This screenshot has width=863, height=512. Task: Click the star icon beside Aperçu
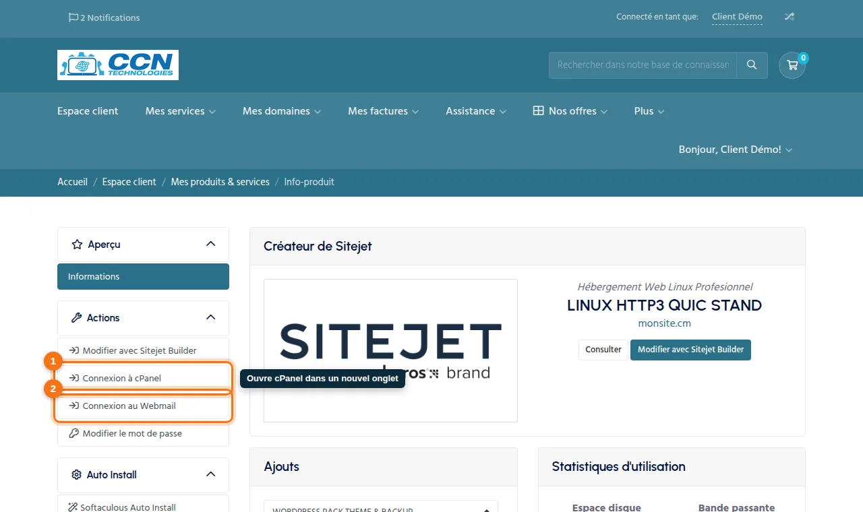(x=77, y=245)
